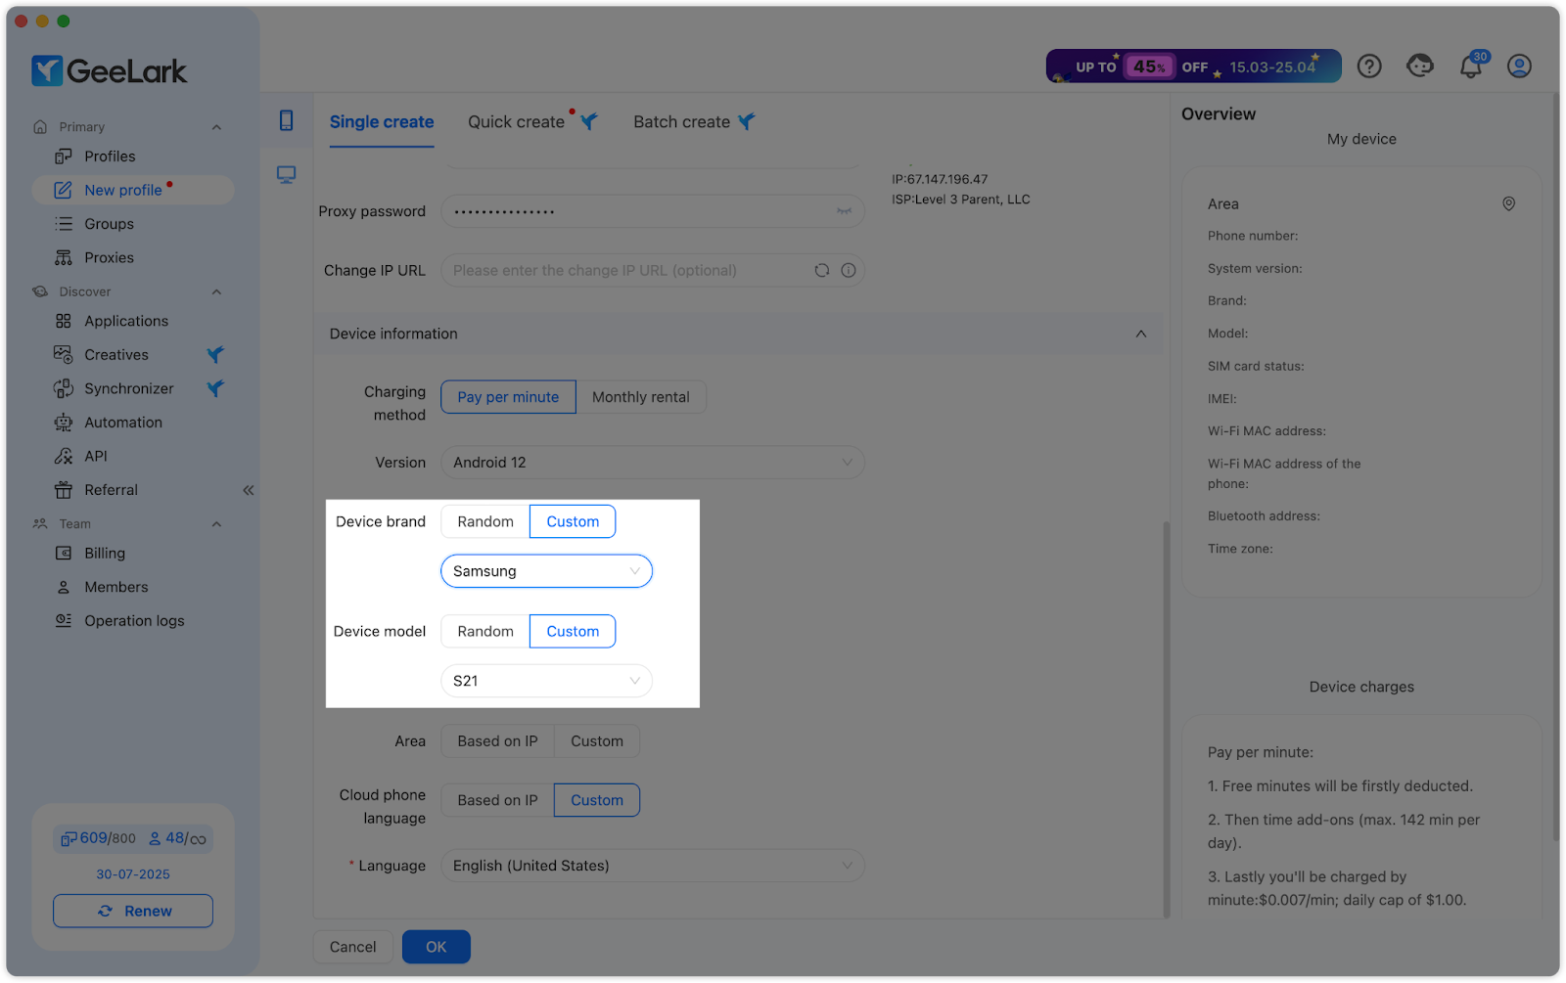Select Pay per minute charging method
The height and width of the screenshot is (983, 1566).
click(x=508, y=397)
